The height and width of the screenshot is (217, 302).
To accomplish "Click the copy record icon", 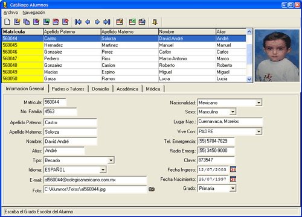I will tap(27, 22).
